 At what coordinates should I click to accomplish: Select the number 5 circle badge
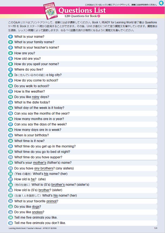[11, 59]
